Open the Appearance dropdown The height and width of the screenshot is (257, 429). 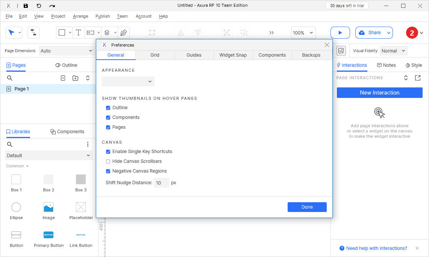click(x=128, y=81)
